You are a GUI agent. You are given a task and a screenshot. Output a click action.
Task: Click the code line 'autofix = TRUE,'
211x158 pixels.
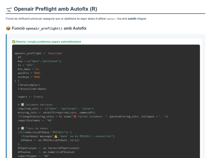pyautogui.click(x=29, y=73)
